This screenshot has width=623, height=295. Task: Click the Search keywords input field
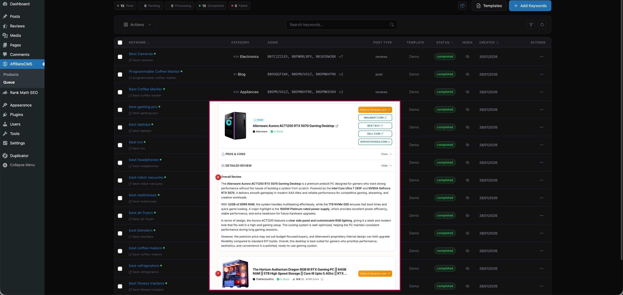(342, 25)
